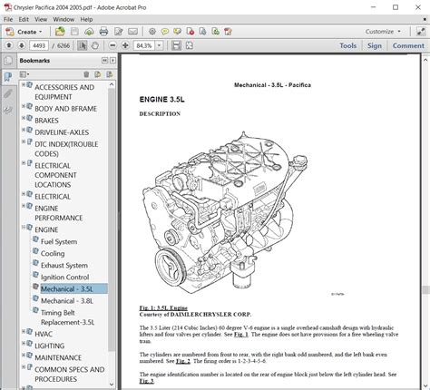This screenshot has width=430, height=390.
Task: Click the bookmarks panel vertical scrollbar
Action: [112, 219]
